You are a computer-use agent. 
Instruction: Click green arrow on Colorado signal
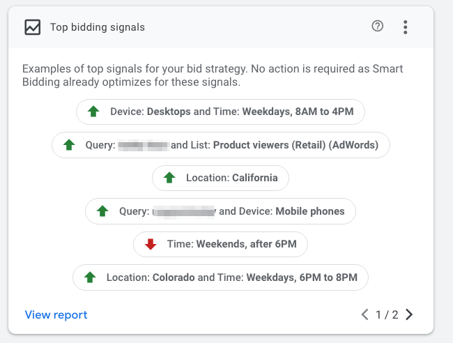pos(89,277)
